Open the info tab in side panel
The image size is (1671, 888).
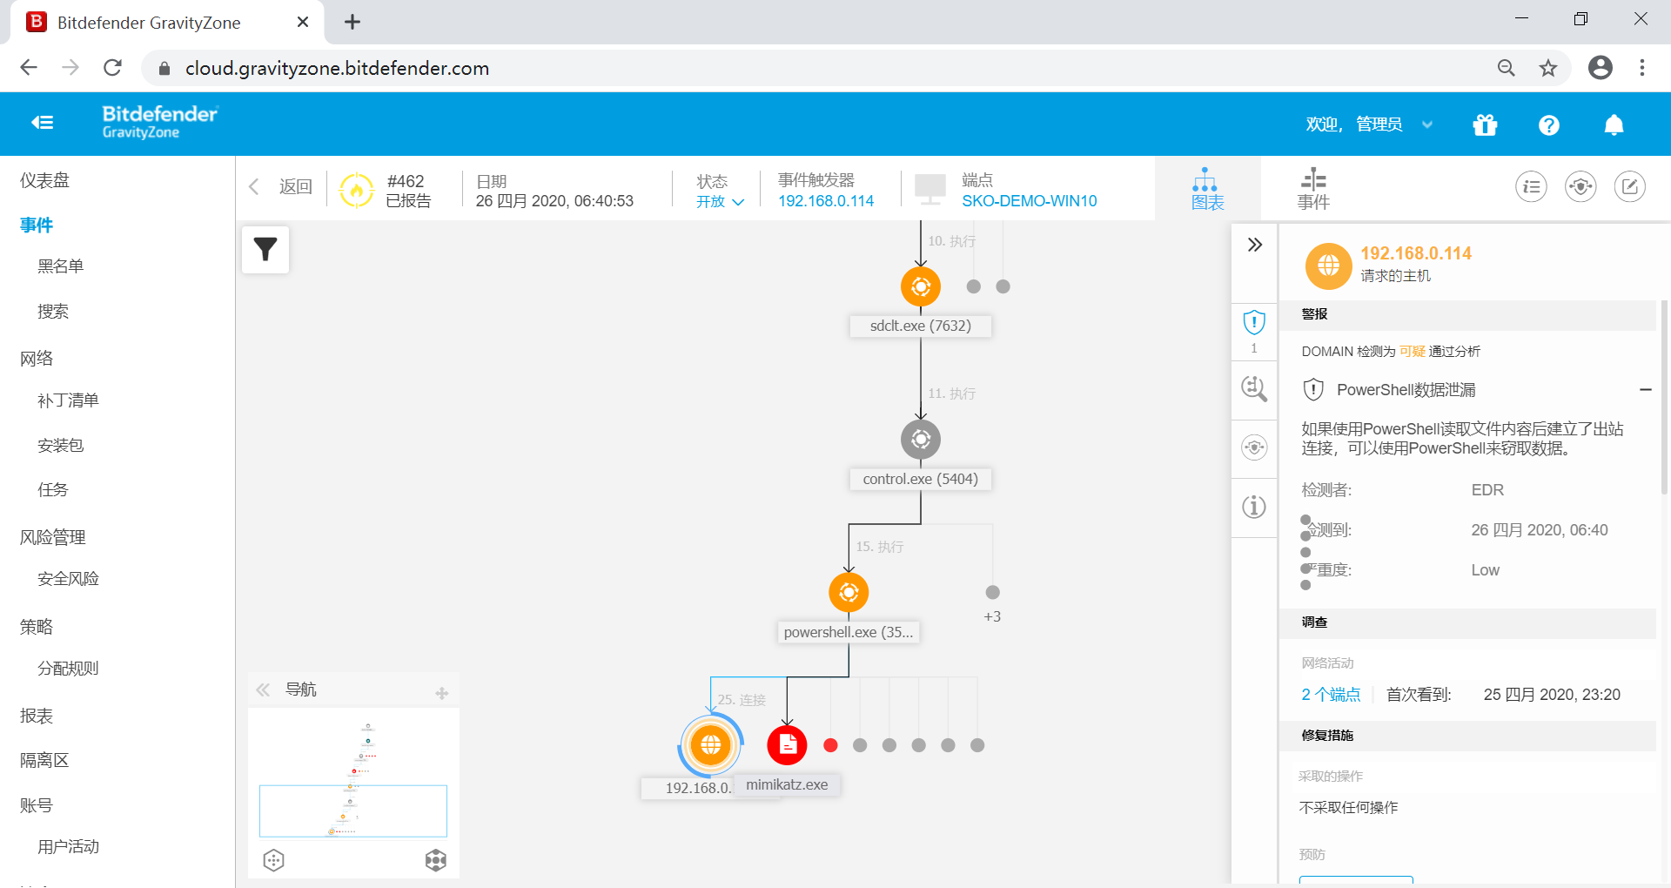[x=1254, y=506]
